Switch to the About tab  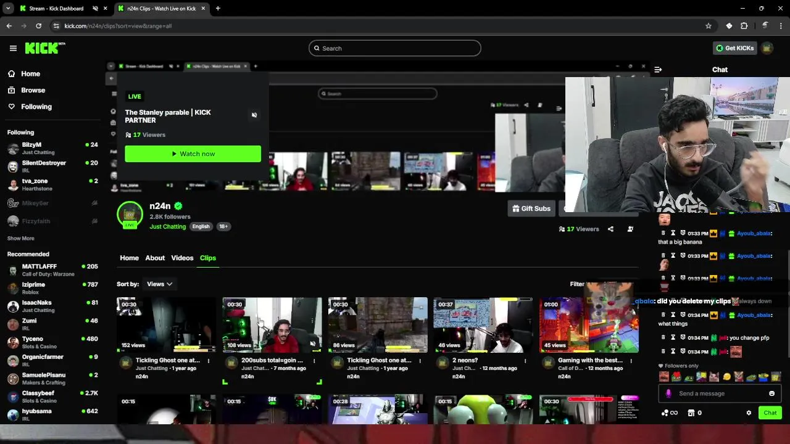[155, 258]
